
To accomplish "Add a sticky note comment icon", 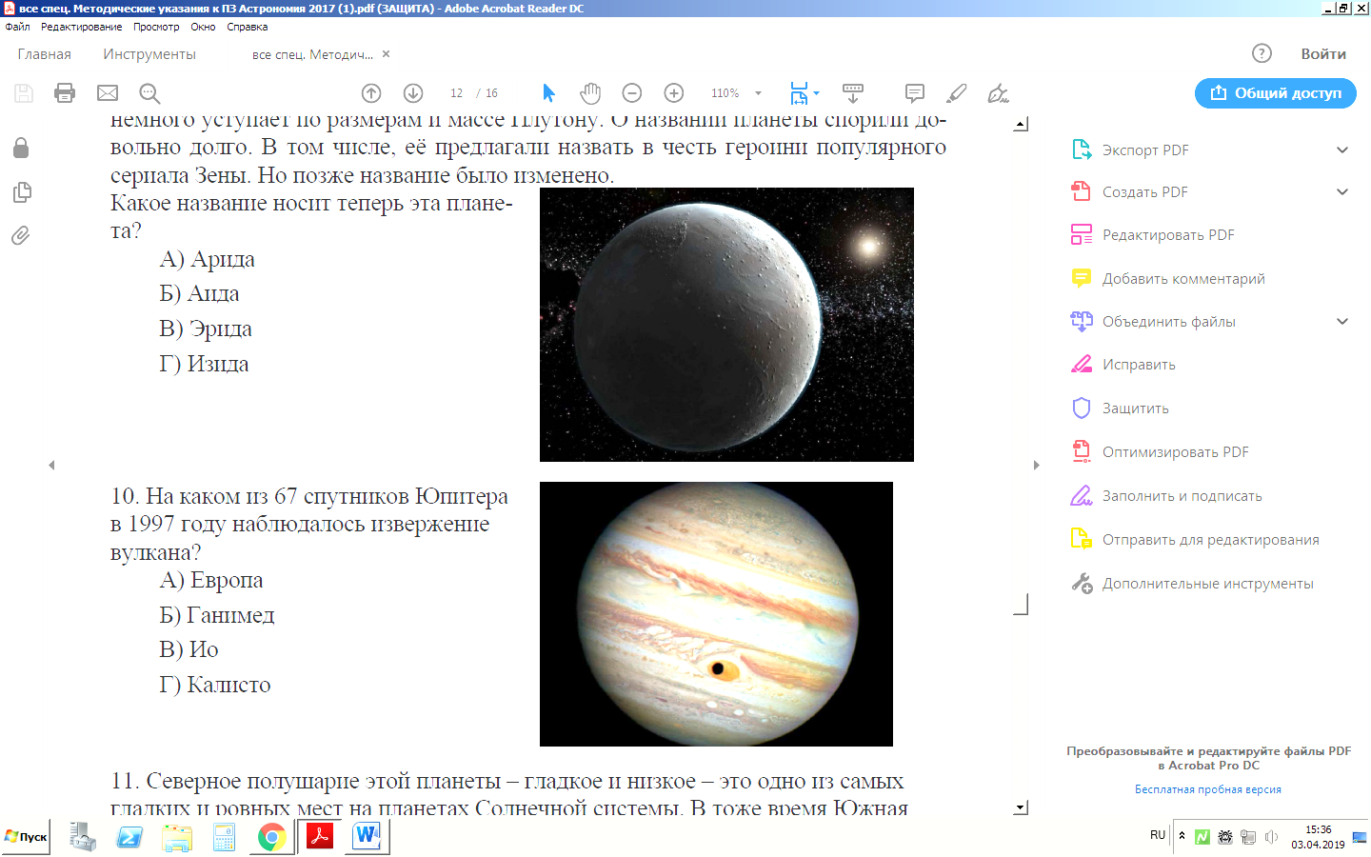I will tap(915, 93).
